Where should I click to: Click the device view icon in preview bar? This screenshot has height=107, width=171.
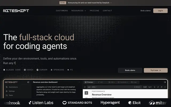coord(154,87)
